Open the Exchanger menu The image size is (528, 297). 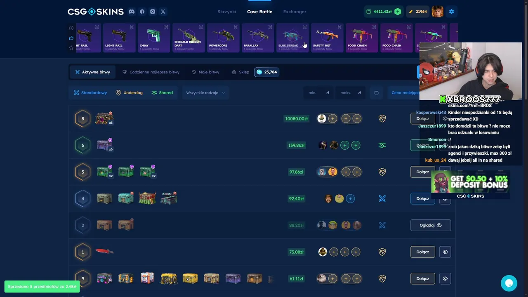click(x=295, y=12)
